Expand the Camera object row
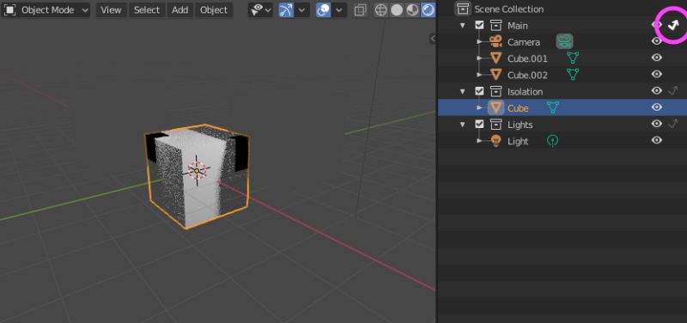The height and width of the screenshot is (323, 687). (480, 41)
